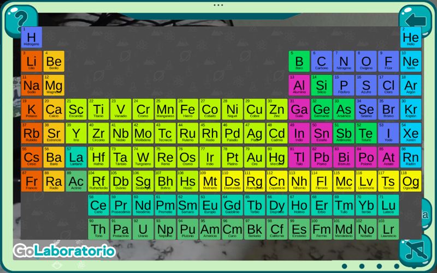
Task: Toggle the music mute icon
Action: pyautogui.click(x=415, y=250)
